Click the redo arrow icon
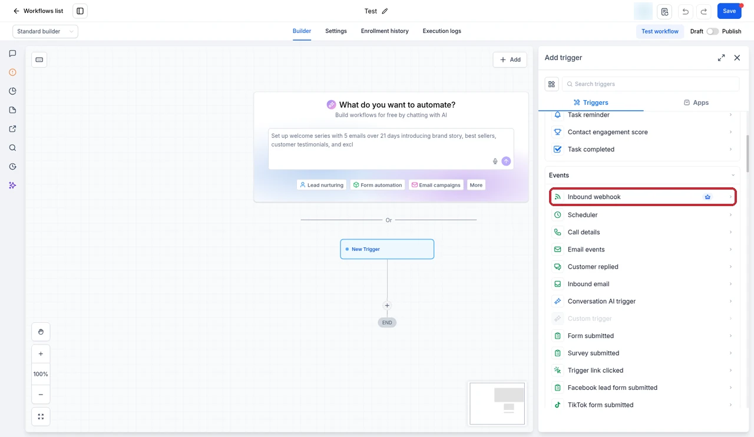The width and height of the screenshot is (754, 437). pos(703,11)
